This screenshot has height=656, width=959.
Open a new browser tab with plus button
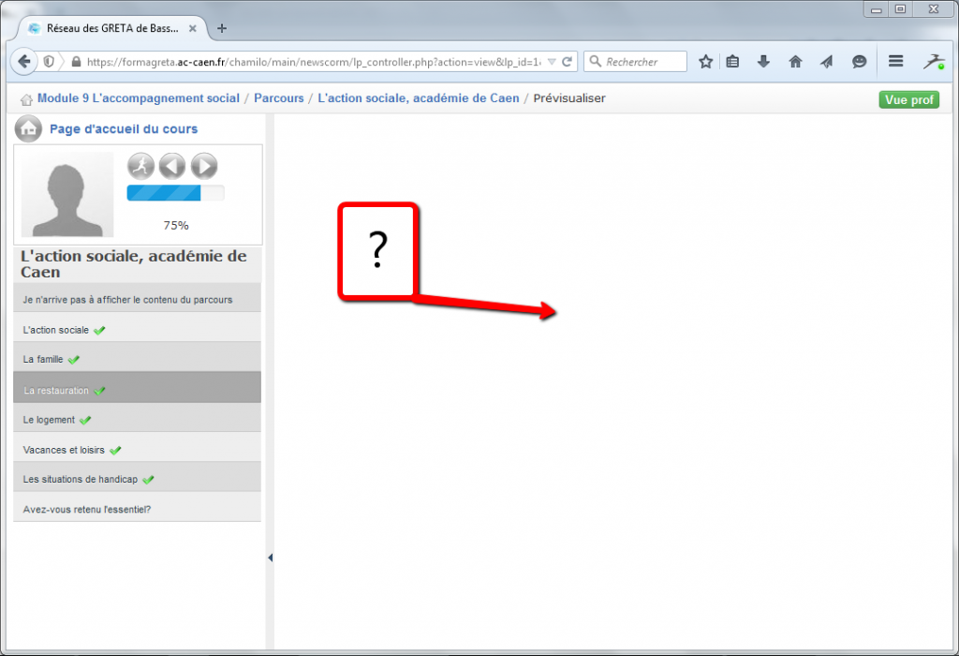tap(222, 28)
